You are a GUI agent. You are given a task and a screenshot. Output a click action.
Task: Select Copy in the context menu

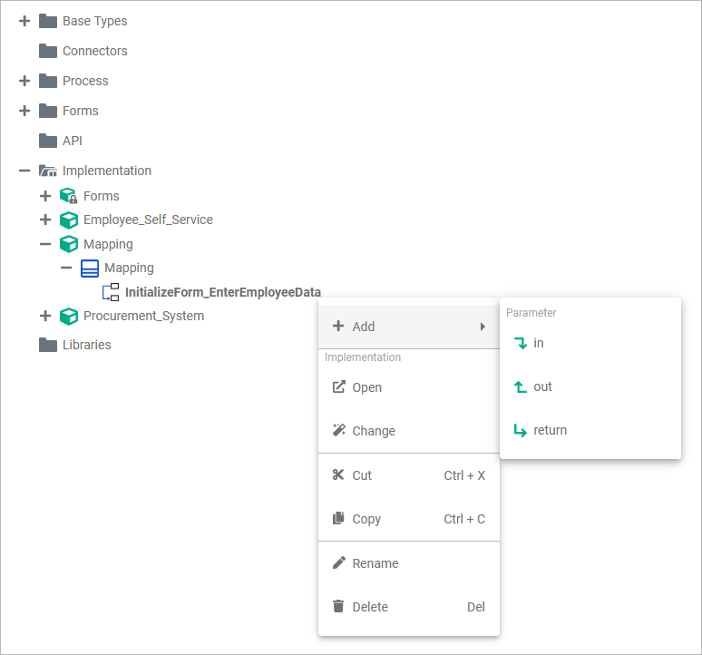(x=366, y=519)
